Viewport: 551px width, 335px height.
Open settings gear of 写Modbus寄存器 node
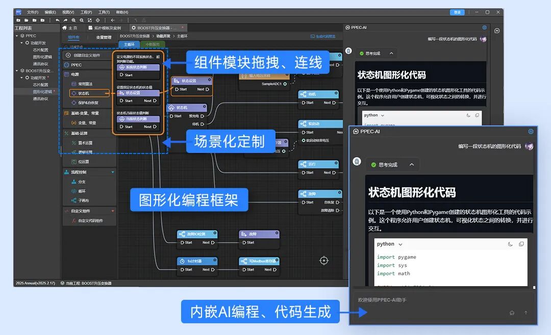277,261
